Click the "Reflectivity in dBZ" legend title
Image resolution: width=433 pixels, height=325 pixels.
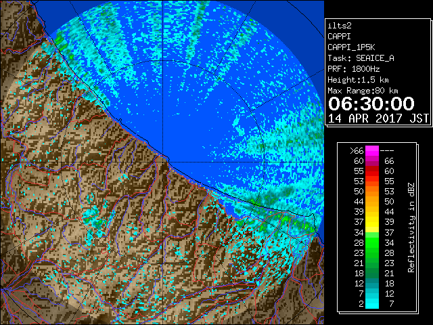(411, 227)
